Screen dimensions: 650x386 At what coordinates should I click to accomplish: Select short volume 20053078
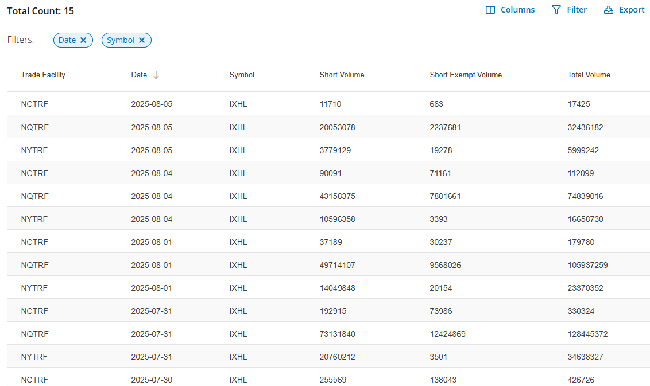(x=337, y=127)
